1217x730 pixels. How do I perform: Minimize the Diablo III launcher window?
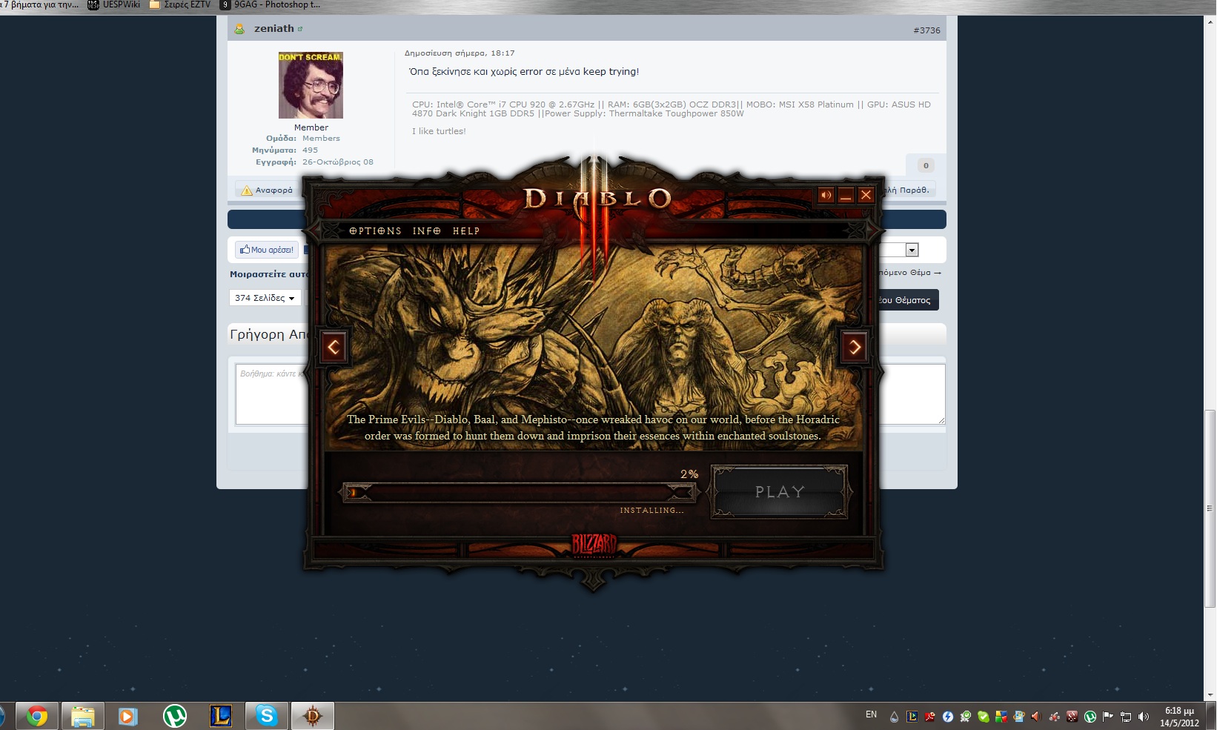click(846, 195)
